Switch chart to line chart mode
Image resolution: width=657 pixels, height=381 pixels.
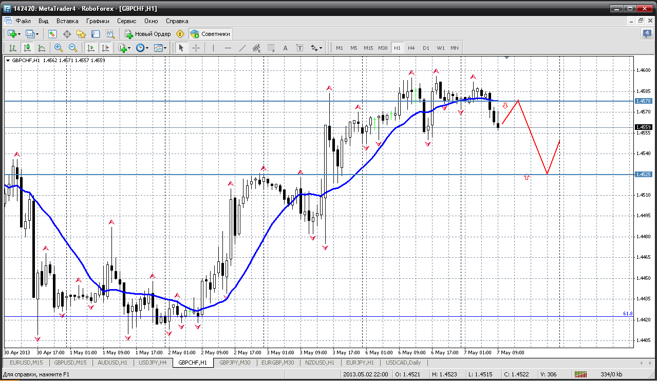pos(42,48)
